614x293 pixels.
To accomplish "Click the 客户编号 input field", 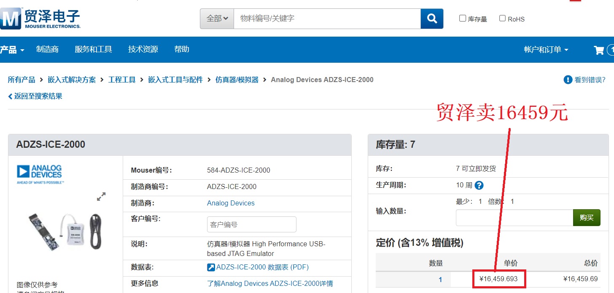I will pyautogui.click(x=252, y=224).
